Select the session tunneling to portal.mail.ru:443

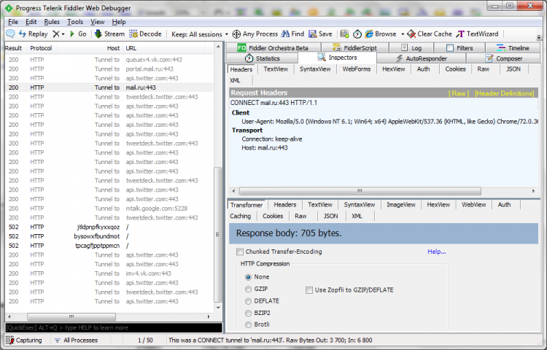pos(109,69)
